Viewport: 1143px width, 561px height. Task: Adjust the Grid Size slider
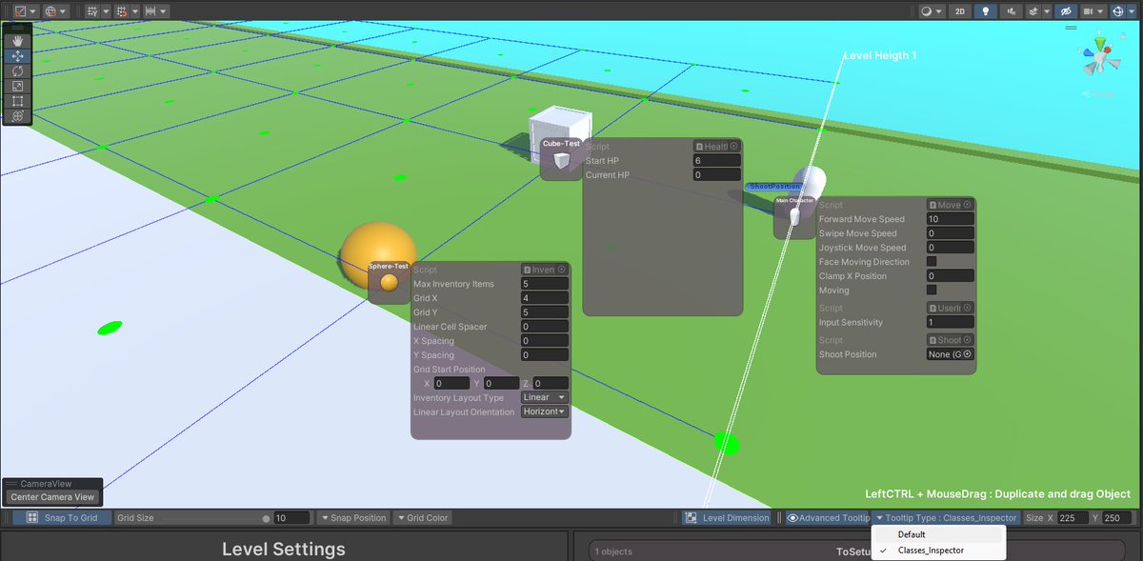(x=212, y=518)
